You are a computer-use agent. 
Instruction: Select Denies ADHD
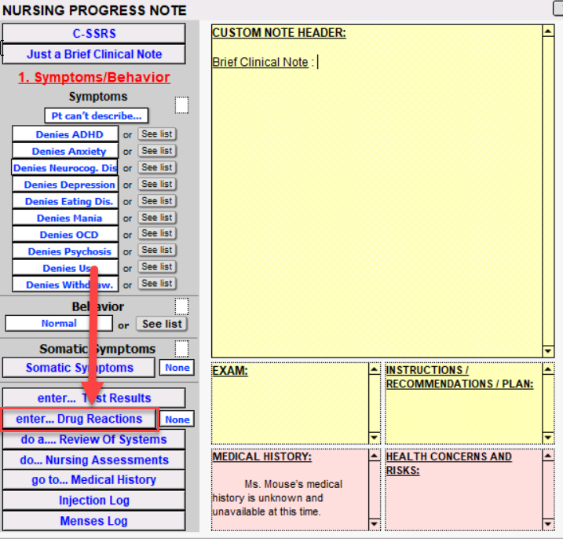66,134
